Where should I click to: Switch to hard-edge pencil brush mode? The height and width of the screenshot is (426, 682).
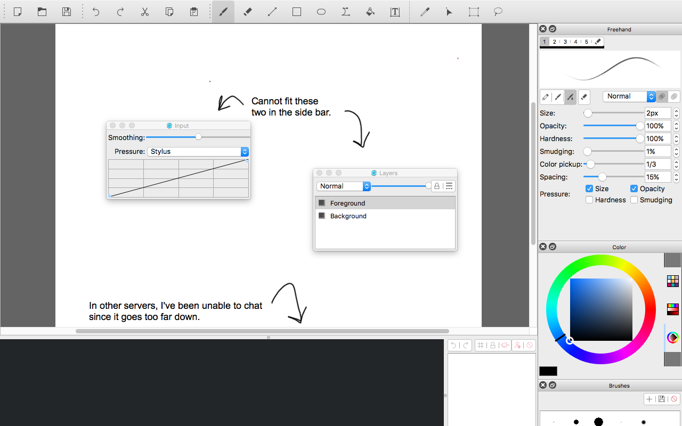point(546,97)
